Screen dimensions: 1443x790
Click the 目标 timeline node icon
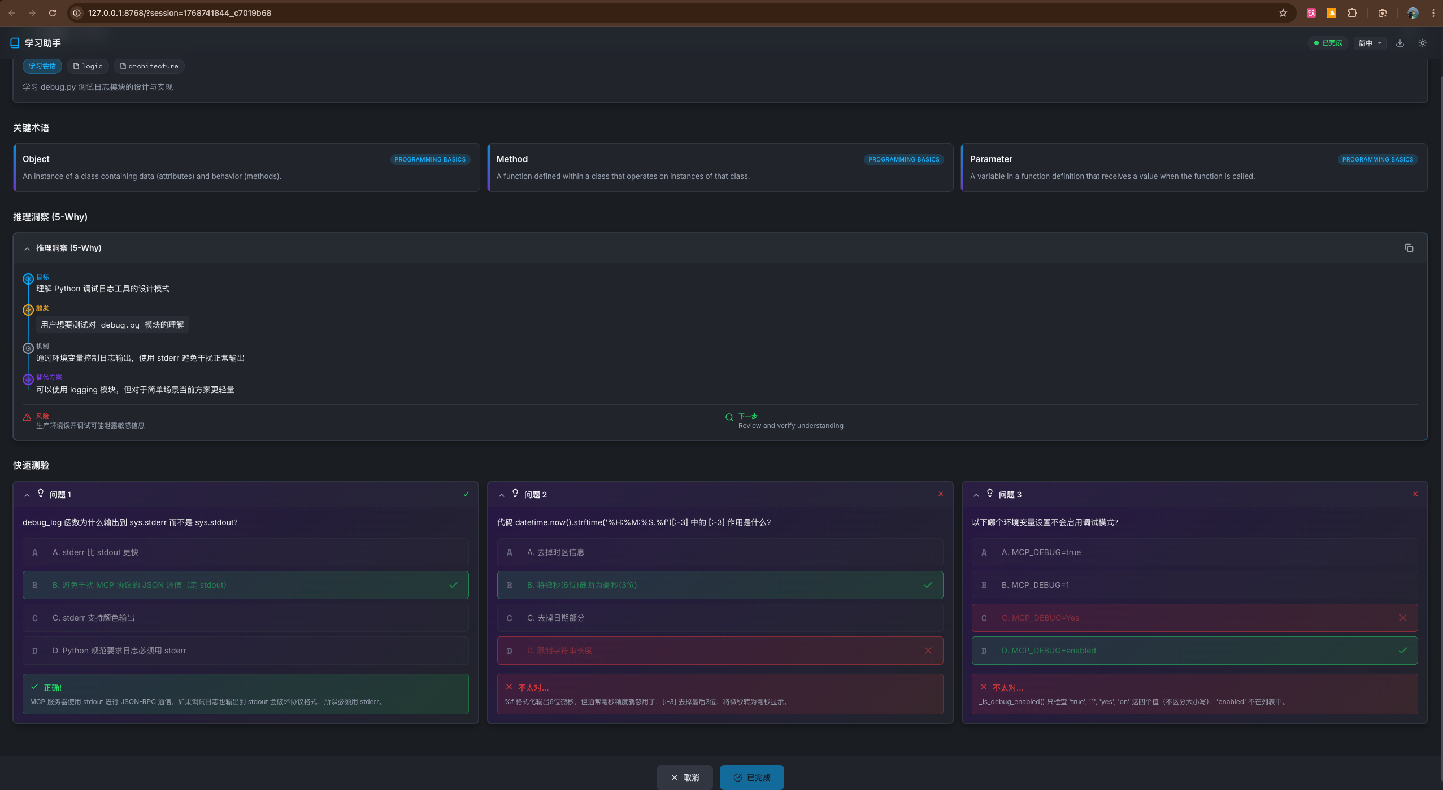click(x=28, y=279)
